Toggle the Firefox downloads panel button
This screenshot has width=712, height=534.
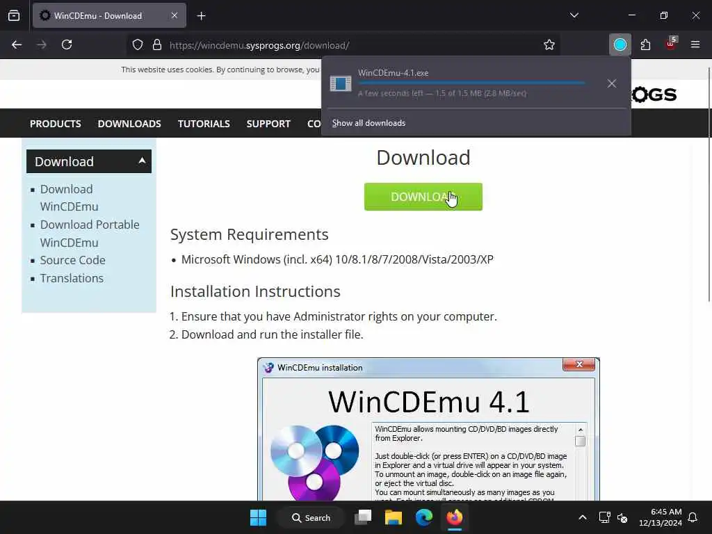point(620,44)
